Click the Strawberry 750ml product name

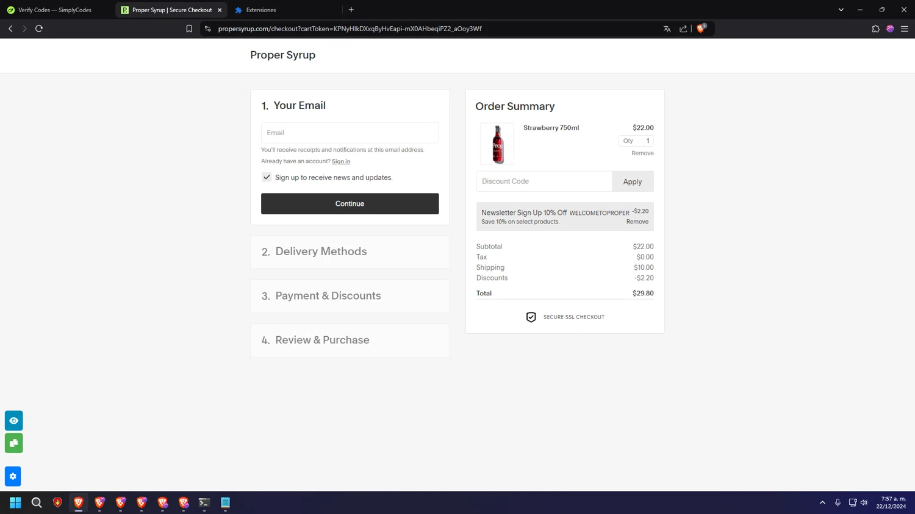click(x=551, y=128)
